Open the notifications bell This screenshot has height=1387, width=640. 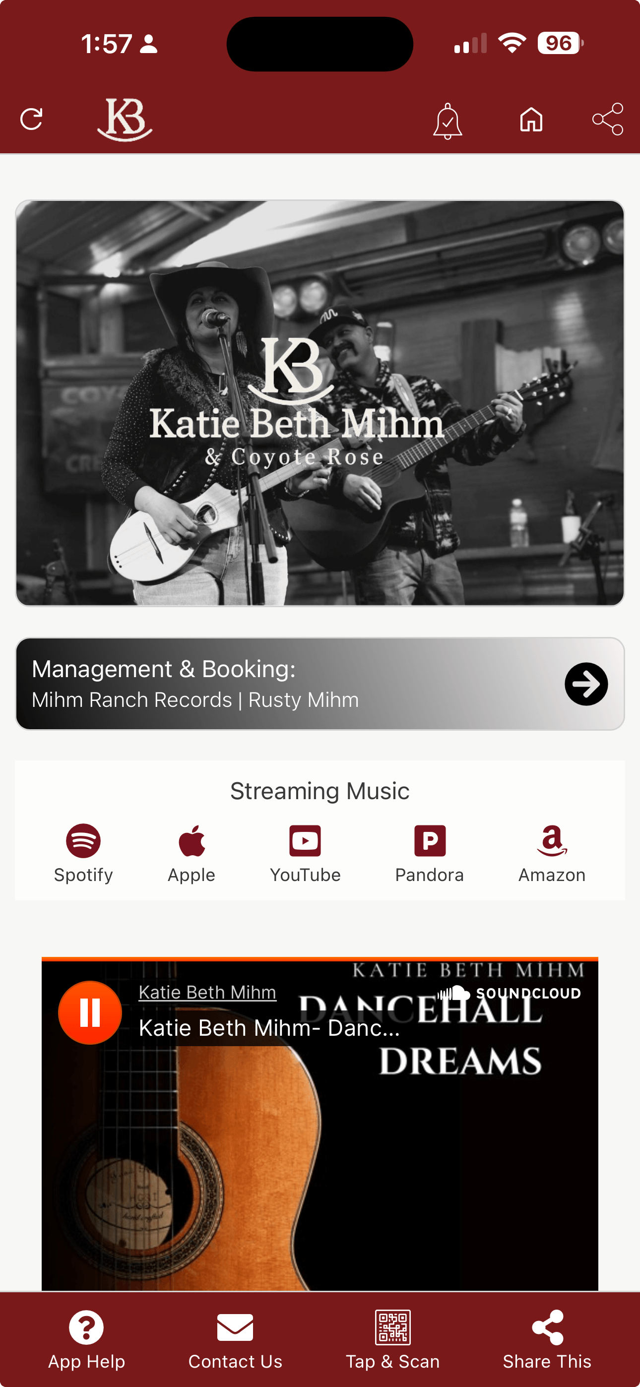point(447,121)
